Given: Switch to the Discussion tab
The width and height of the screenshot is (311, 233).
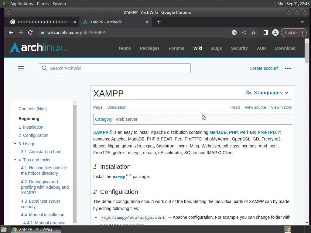Looking at the screenshot, I should (x=117, y=107).
